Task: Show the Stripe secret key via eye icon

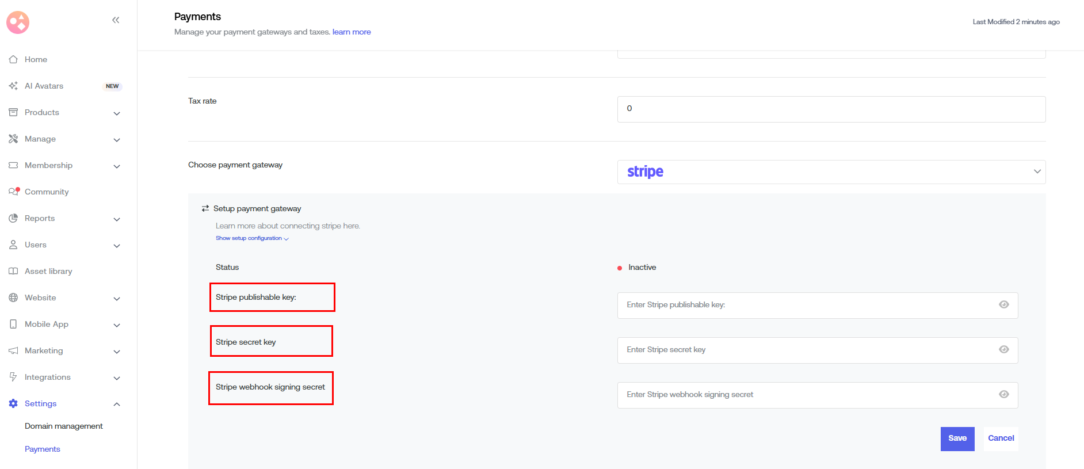Action: pos(1003,350)
